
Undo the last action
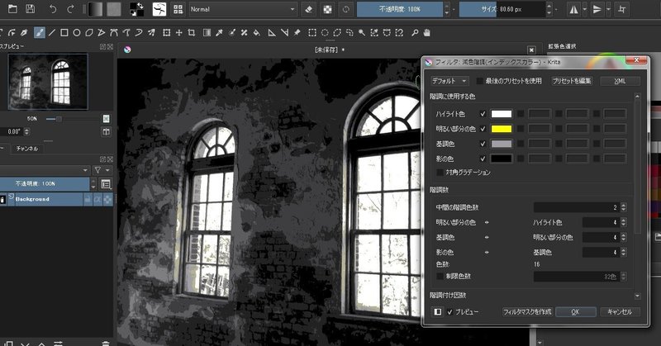[x=53, y=9]
